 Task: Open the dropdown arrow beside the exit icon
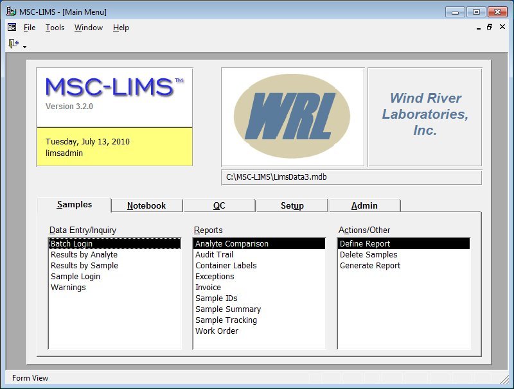coord(24,47)
